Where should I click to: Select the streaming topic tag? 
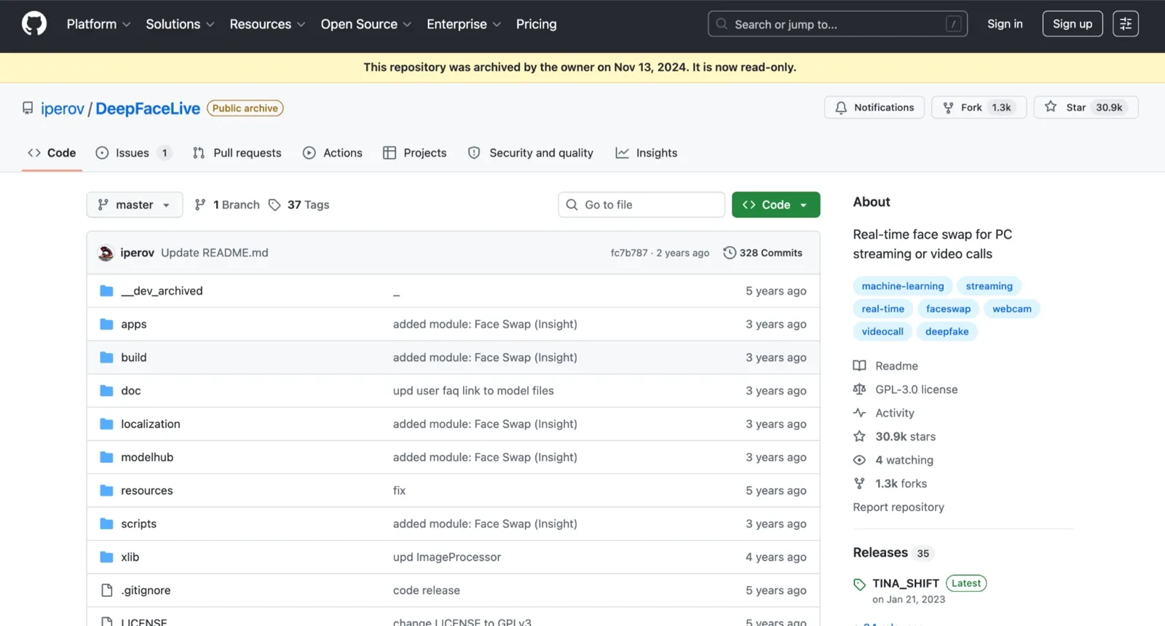[x=990, y=286]
